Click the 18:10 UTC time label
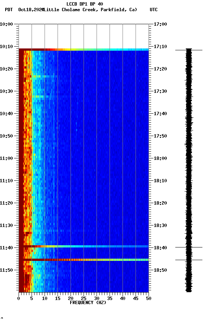The width and height of the screenshot is (205, 322). [160, 181]
